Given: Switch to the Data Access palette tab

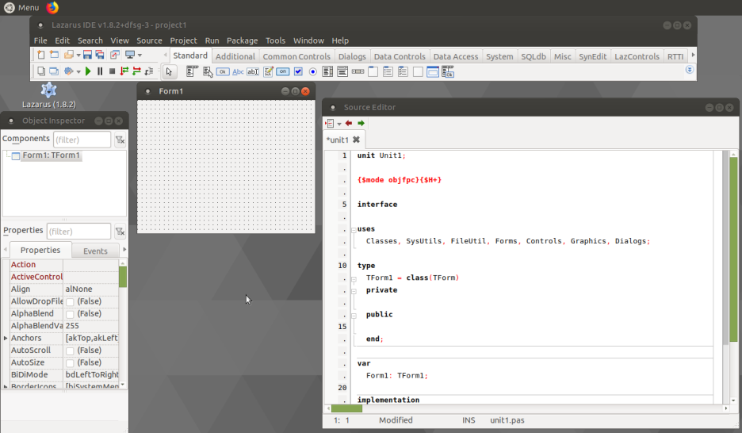Looking at the screenshot, I should [456, 56].
